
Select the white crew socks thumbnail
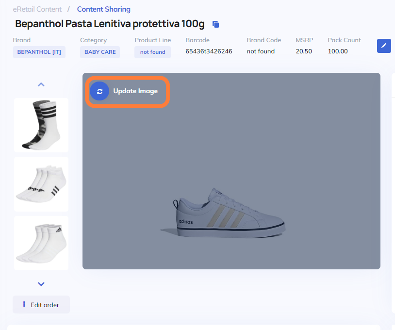click(x=41, y=243)
